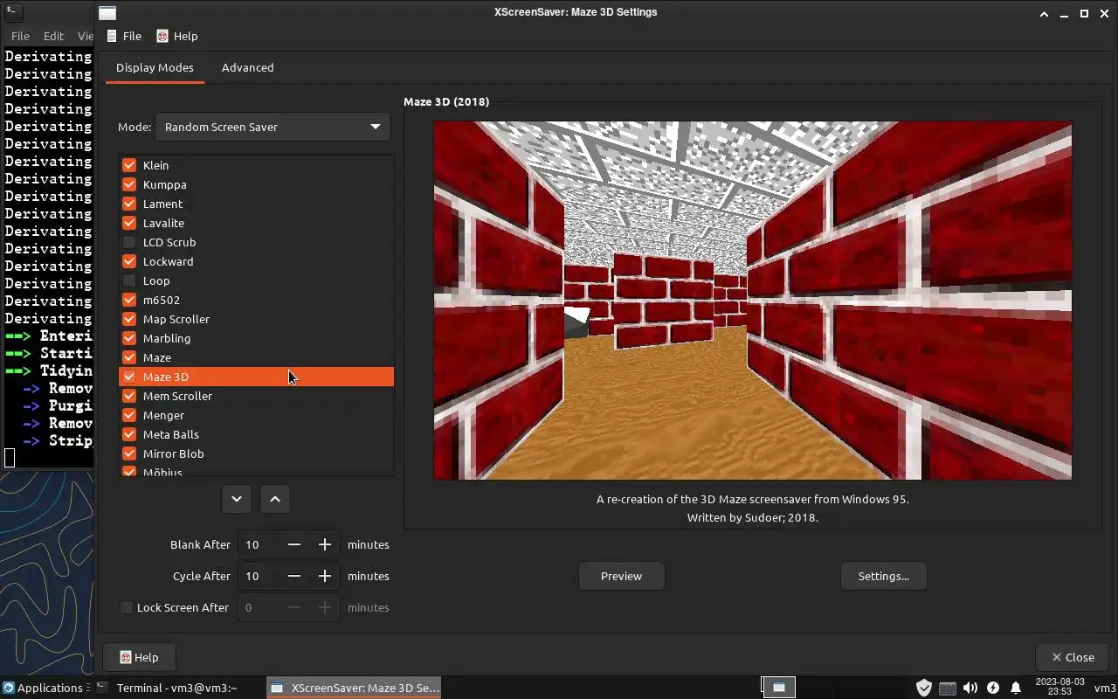Click the Maze 3D preview image

tap(752, 301)
